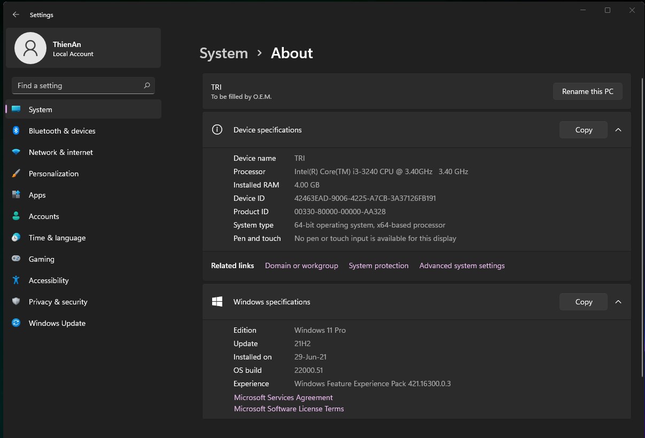Image resolution: width=645 pixels, height=438 pixels.
Task: Open Accounts settings
Action: 83,216
